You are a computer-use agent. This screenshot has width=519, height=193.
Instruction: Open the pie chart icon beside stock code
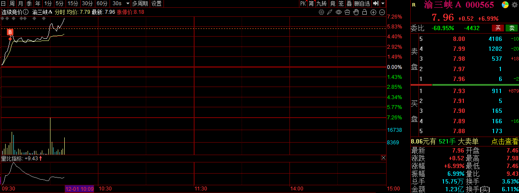click(x=505, y=5)
